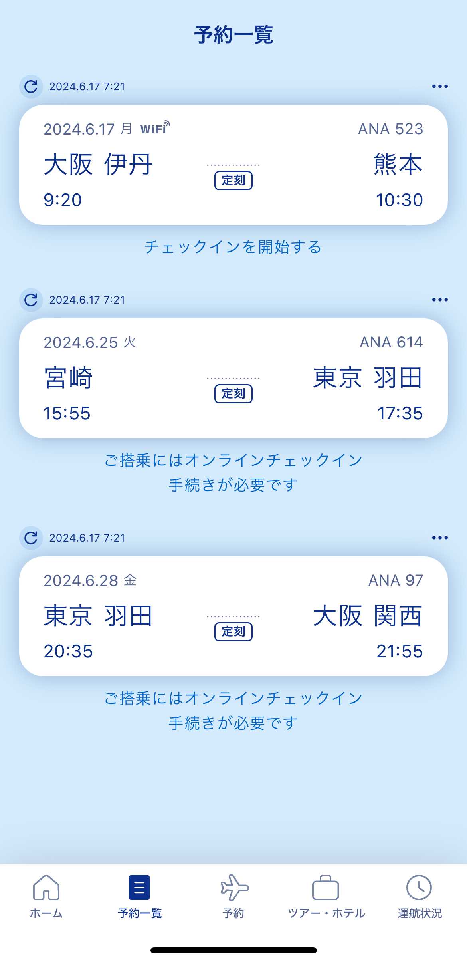Open more options for ANA 614 flight
Screen dimensions: 467x963
440,300
